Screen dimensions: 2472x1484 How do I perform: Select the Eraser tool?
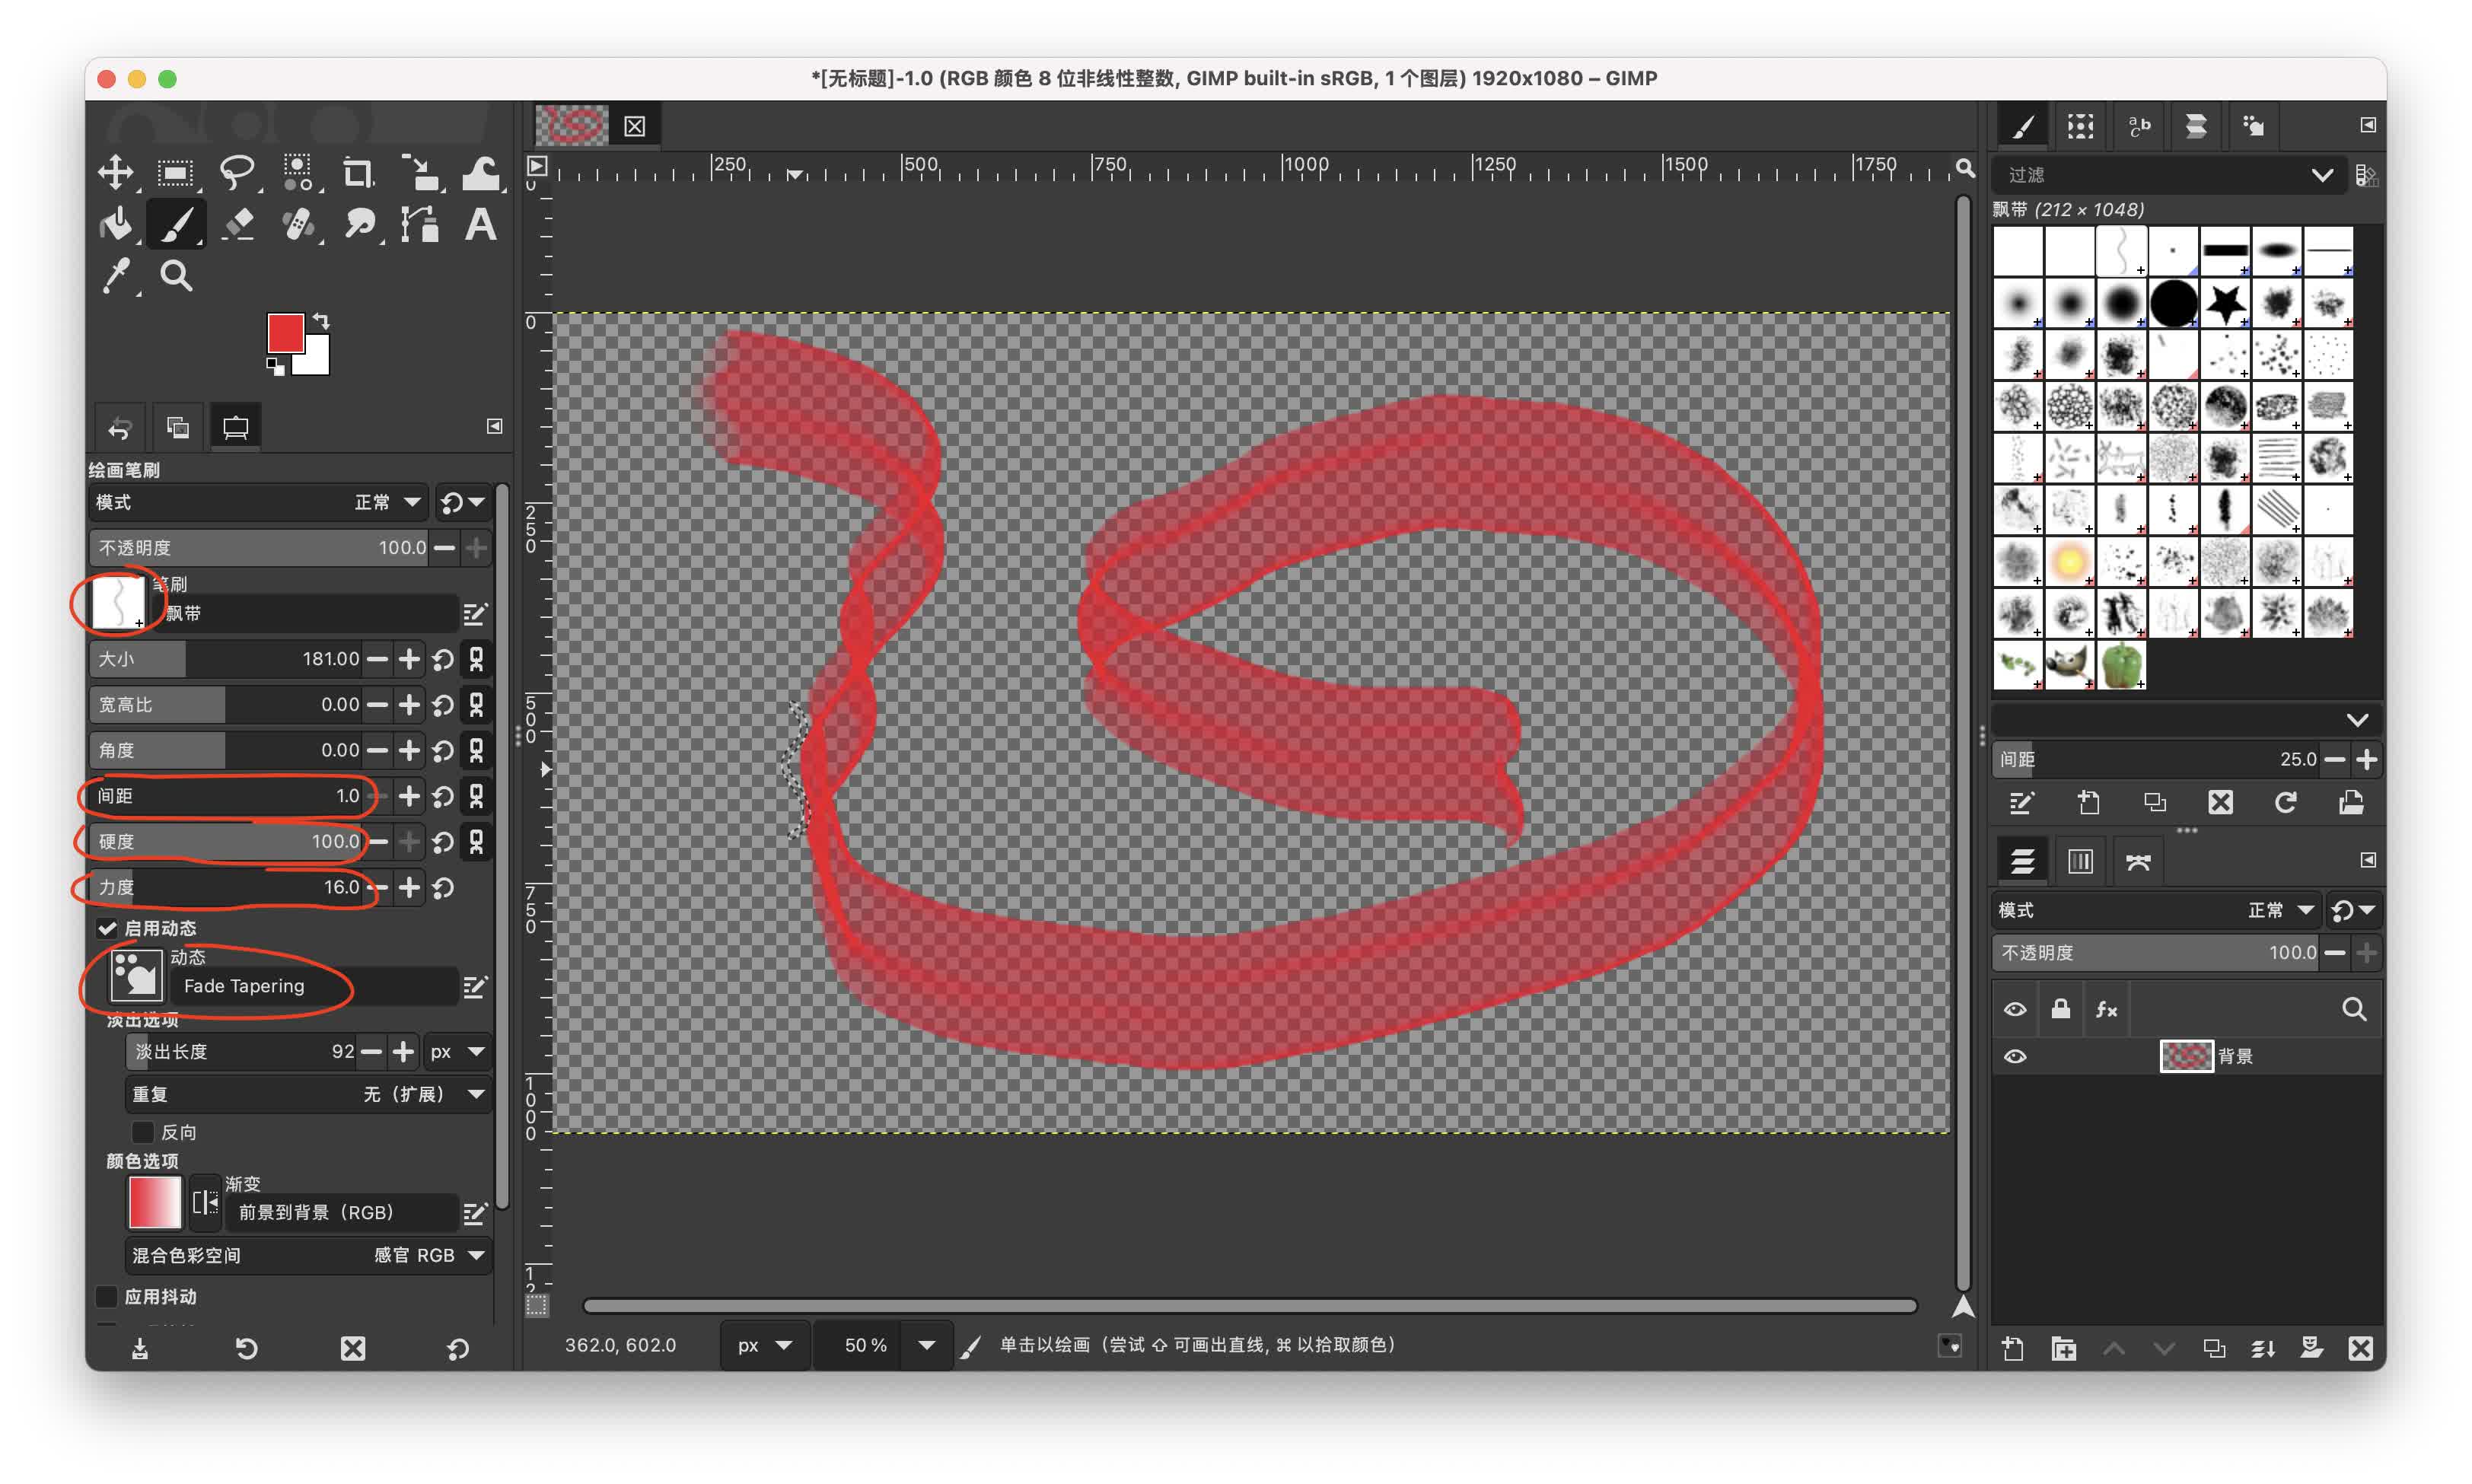point(238,224)
